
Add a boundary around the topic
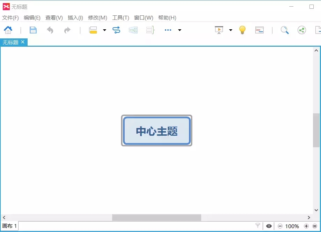coord(133,30)
